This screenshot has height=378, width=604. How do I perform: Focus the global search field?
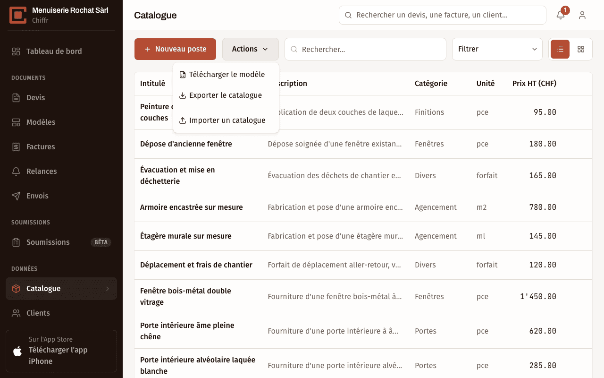[443, 15]
